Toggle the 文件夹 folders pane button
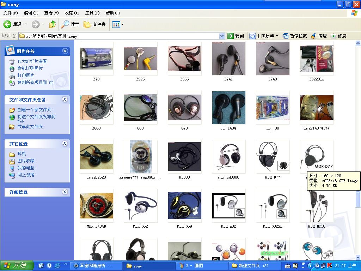The width and height of the screenshot is (361, 271). [x=94, y=24]
